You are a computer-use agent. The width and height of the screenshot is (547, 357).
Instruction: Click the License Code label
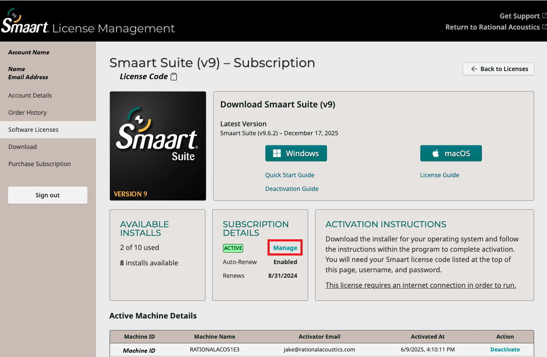click(144, 77)
